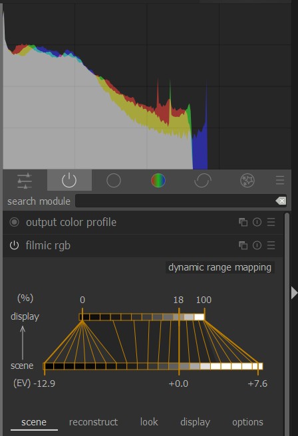Select the base modules circle icon
Viewport: 298px width, 436px height.
click(x=114, y=181)
